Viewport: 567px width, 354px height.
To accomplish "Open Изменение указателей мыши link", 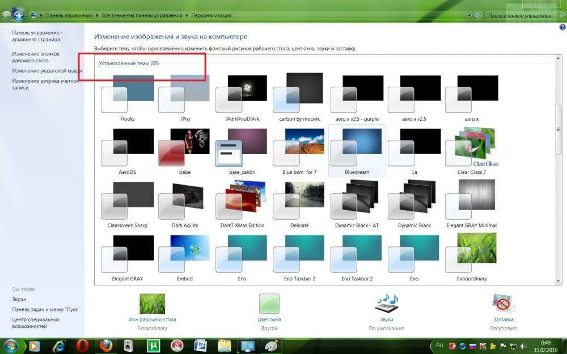I will point(46,71).
